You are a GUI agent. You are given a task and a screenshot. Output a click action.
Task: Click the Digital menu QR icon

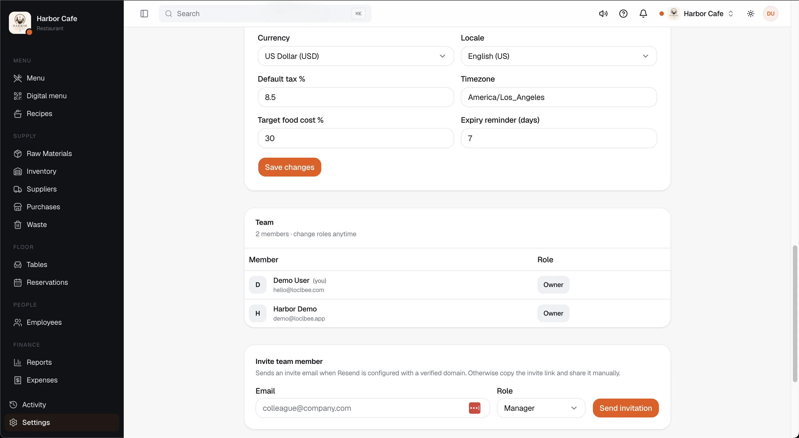18,96
